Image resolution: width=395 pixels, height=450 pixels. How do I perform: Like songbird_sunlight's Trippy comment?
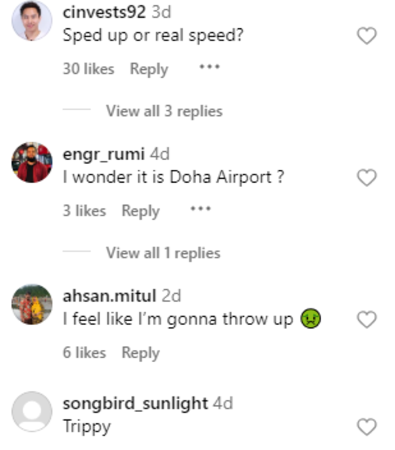[366, 427]
